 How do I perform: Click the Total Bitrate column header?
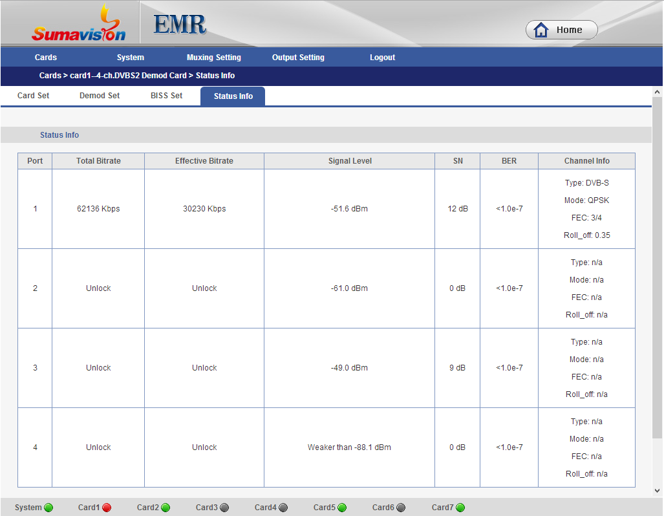point(98,161)
